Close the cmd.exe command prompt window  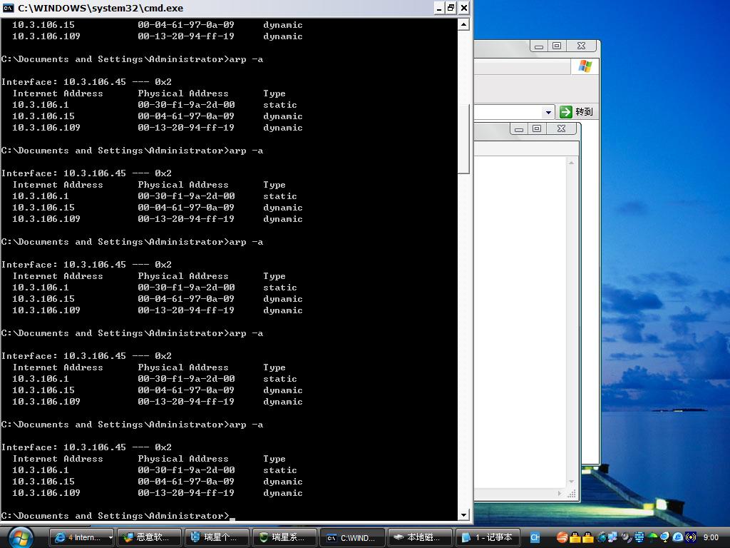point(463,8)
